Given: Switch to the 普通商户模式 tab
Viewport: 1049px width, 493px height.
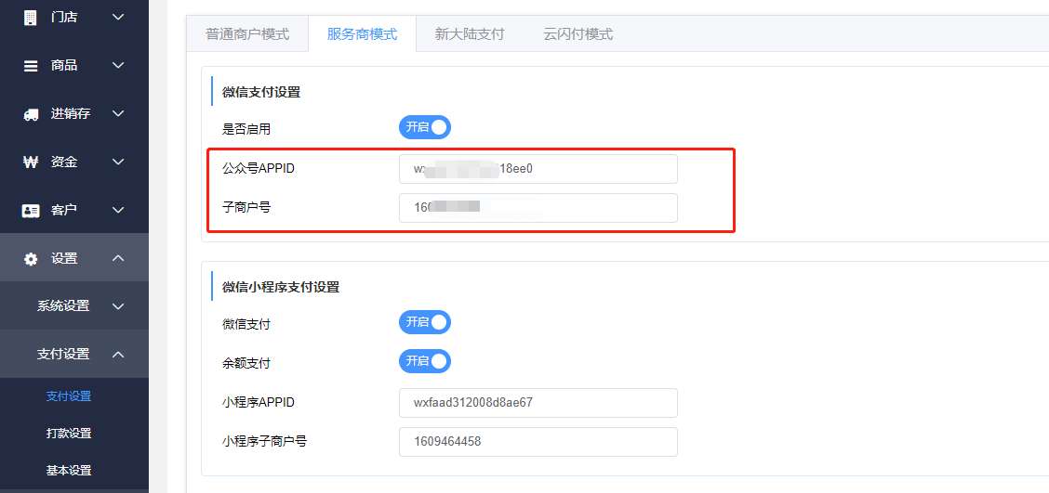Looking at the screenshot, I should click(247, 34).
